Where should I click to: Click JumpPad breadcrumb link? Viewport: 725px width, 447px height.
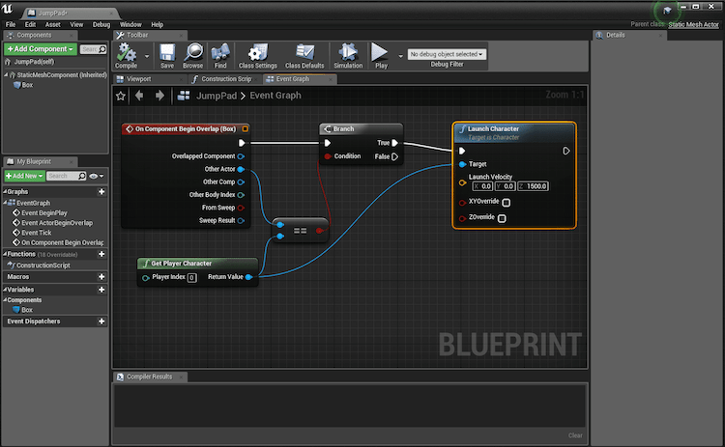[217, 96]
